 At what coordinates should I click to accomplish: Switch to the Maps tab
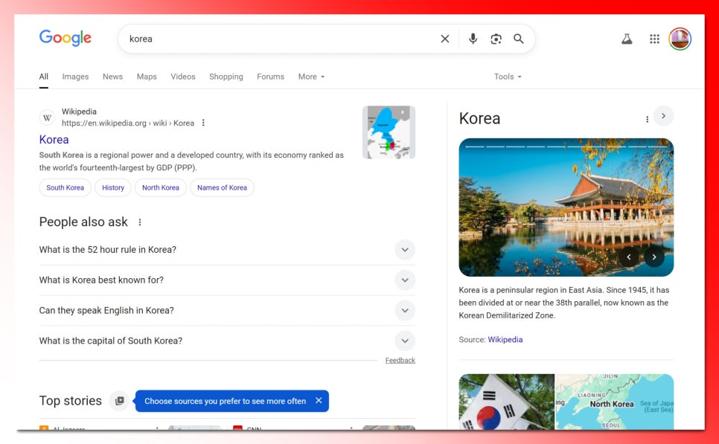coord(147,77)
